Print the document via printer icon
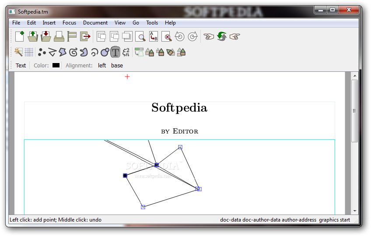The image size is (371, 236). [59, 36]
